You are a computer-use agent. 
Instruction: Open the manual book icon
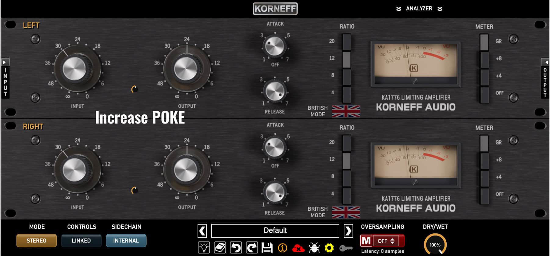click(220, 247)
